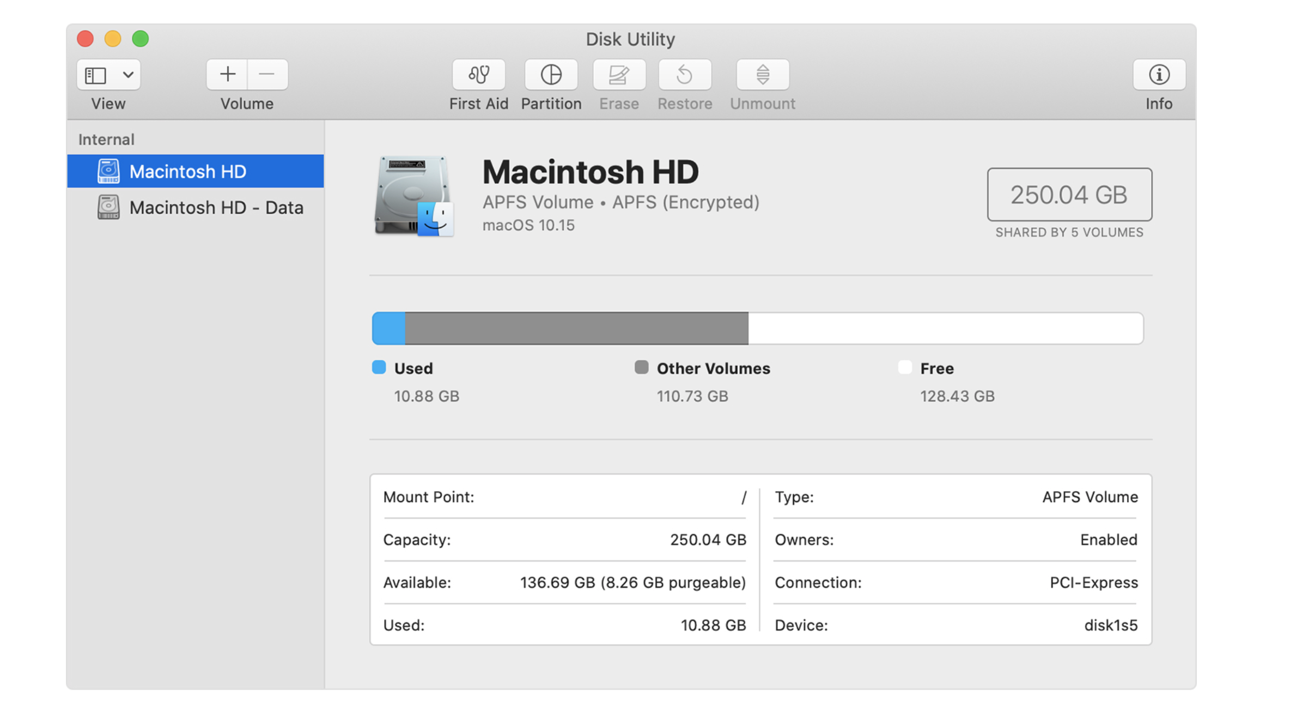The height and width of the screenshot is (725, 1290).
Task: Click the storage usage bar
Action: coord(757,328)
